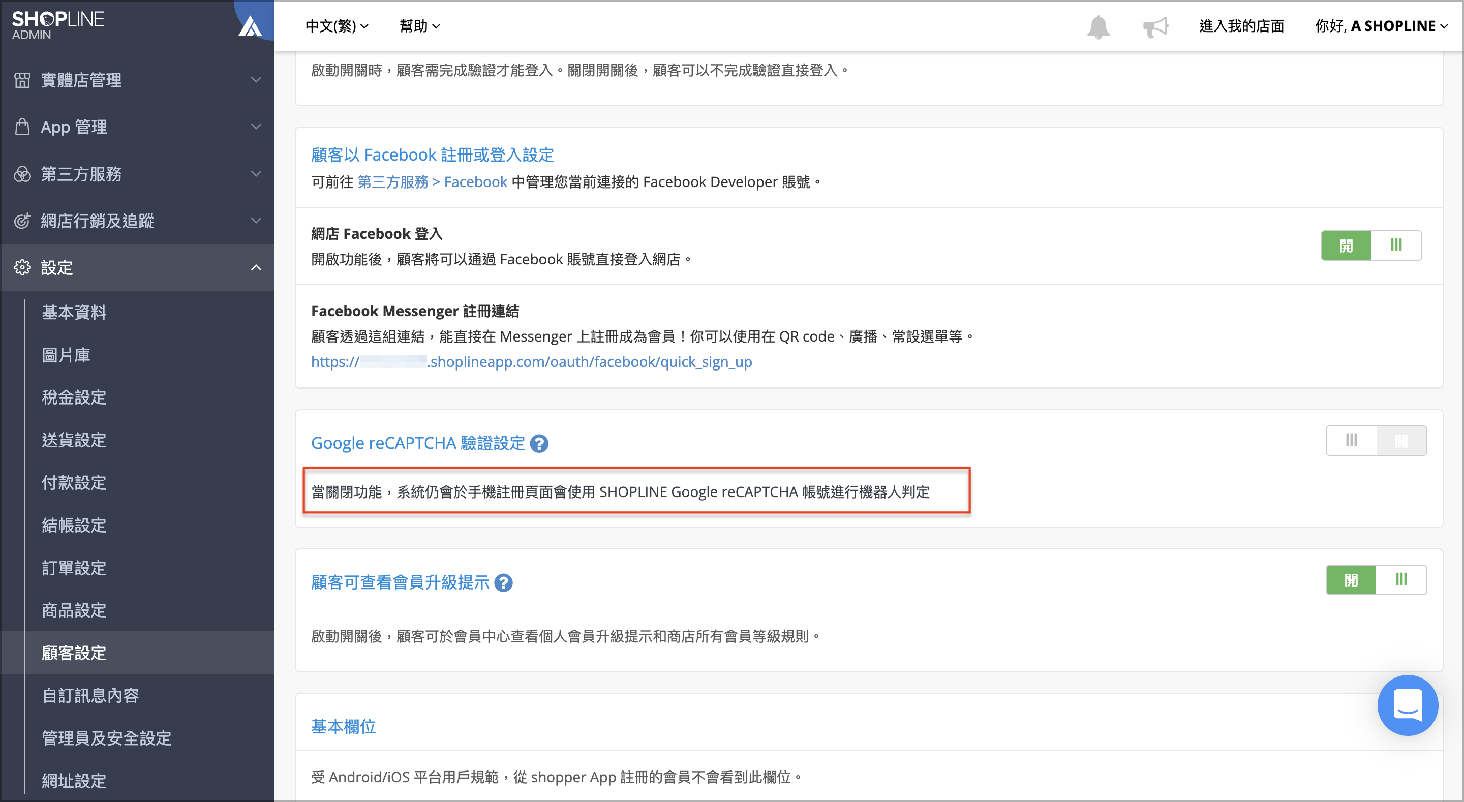Open 商品設定 in sidebar
Image resolution: width=1464 pixels, height=802 pixels.
74,610
